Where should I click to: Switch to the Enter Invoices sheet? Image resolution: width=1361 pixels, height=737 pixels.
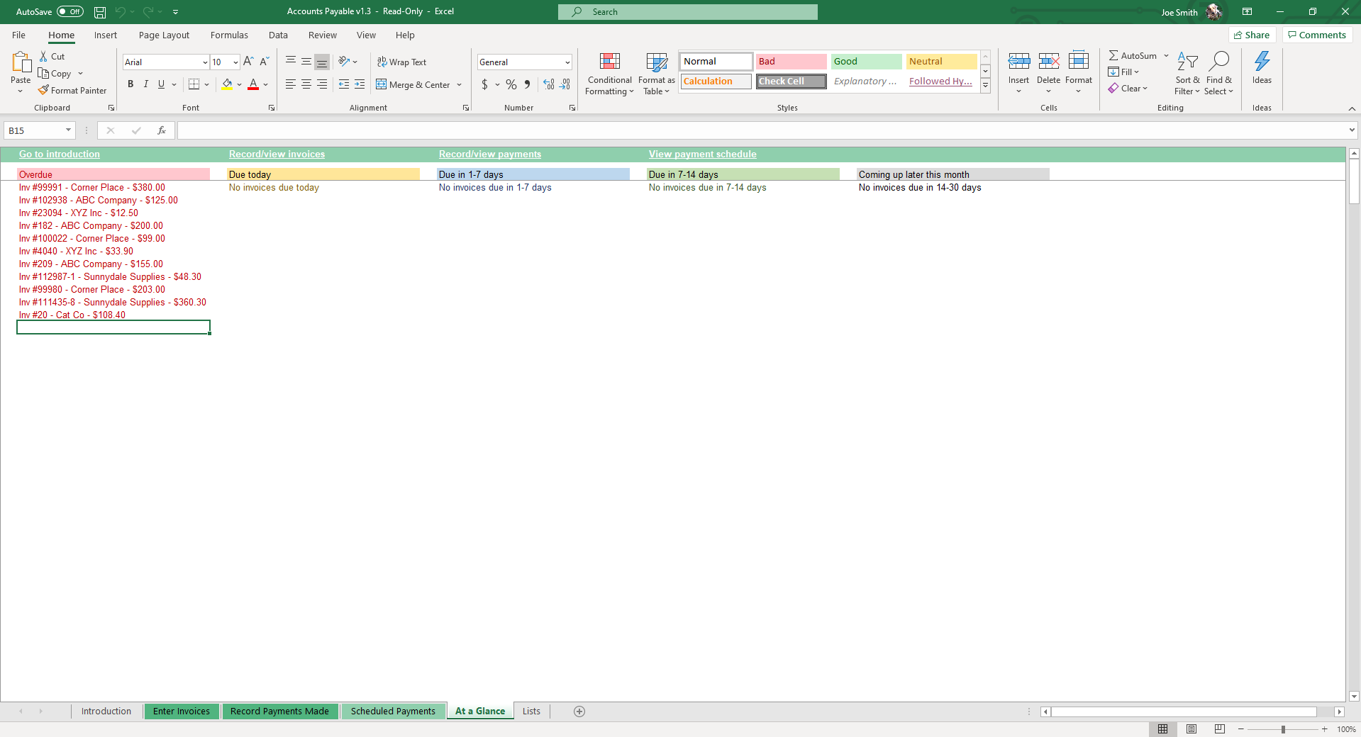tap(182, 711)
